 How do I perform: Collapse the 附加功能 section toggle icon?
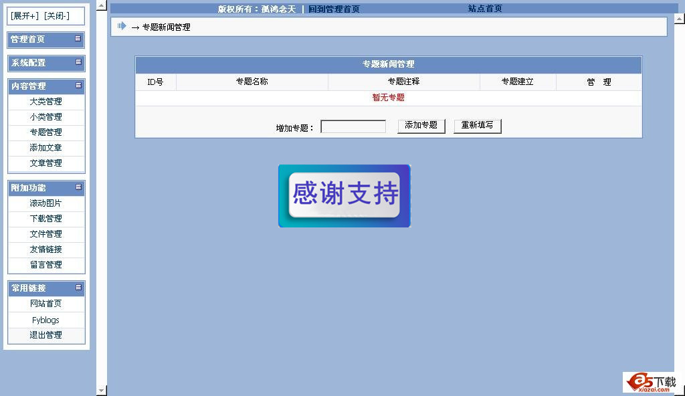[x=78, y=187]
